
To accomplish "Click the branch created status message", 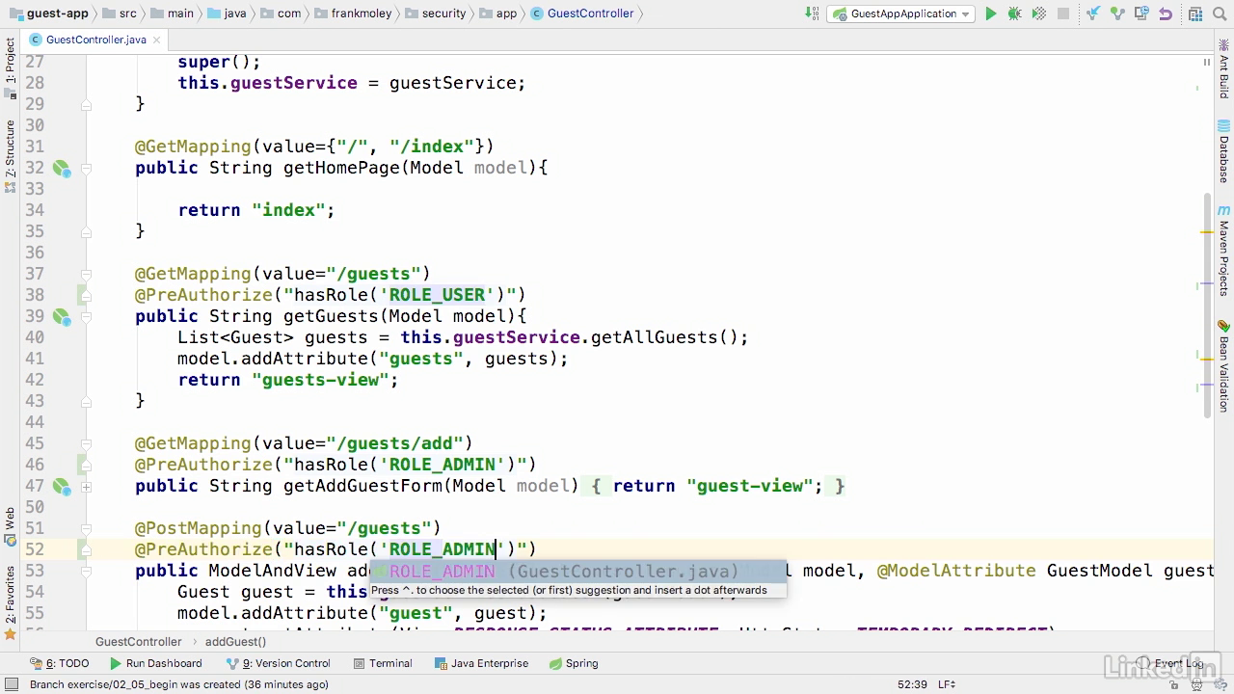I will pyautogui.click(x=179, y=684).
